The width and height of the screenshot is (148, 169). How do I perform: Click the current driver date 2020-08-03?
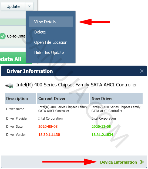(x=48, y=126)
